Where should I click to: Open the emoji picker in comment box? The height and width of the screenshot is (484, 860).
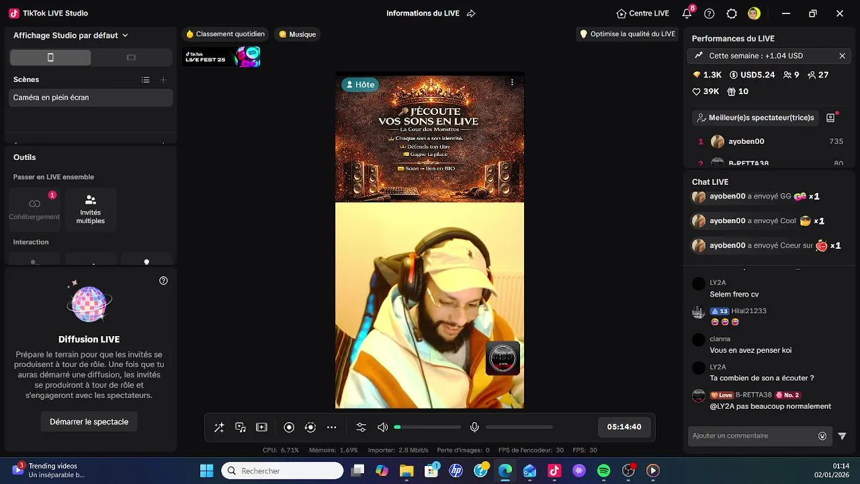coord(822,436)
